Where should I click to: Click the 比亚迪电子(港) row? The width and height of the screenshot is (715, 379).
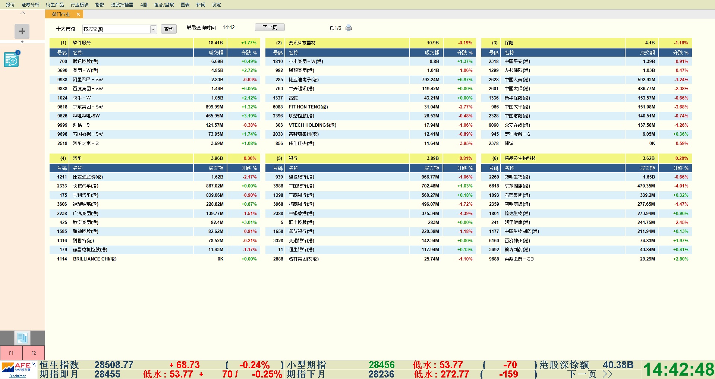371,80
